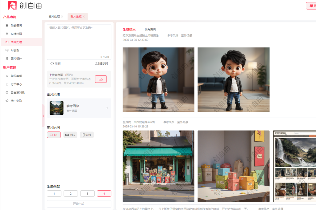The height and width of the screenshot is (210, 316).
Task: Select the 1:1 image ratio
Action: (54, 135)
